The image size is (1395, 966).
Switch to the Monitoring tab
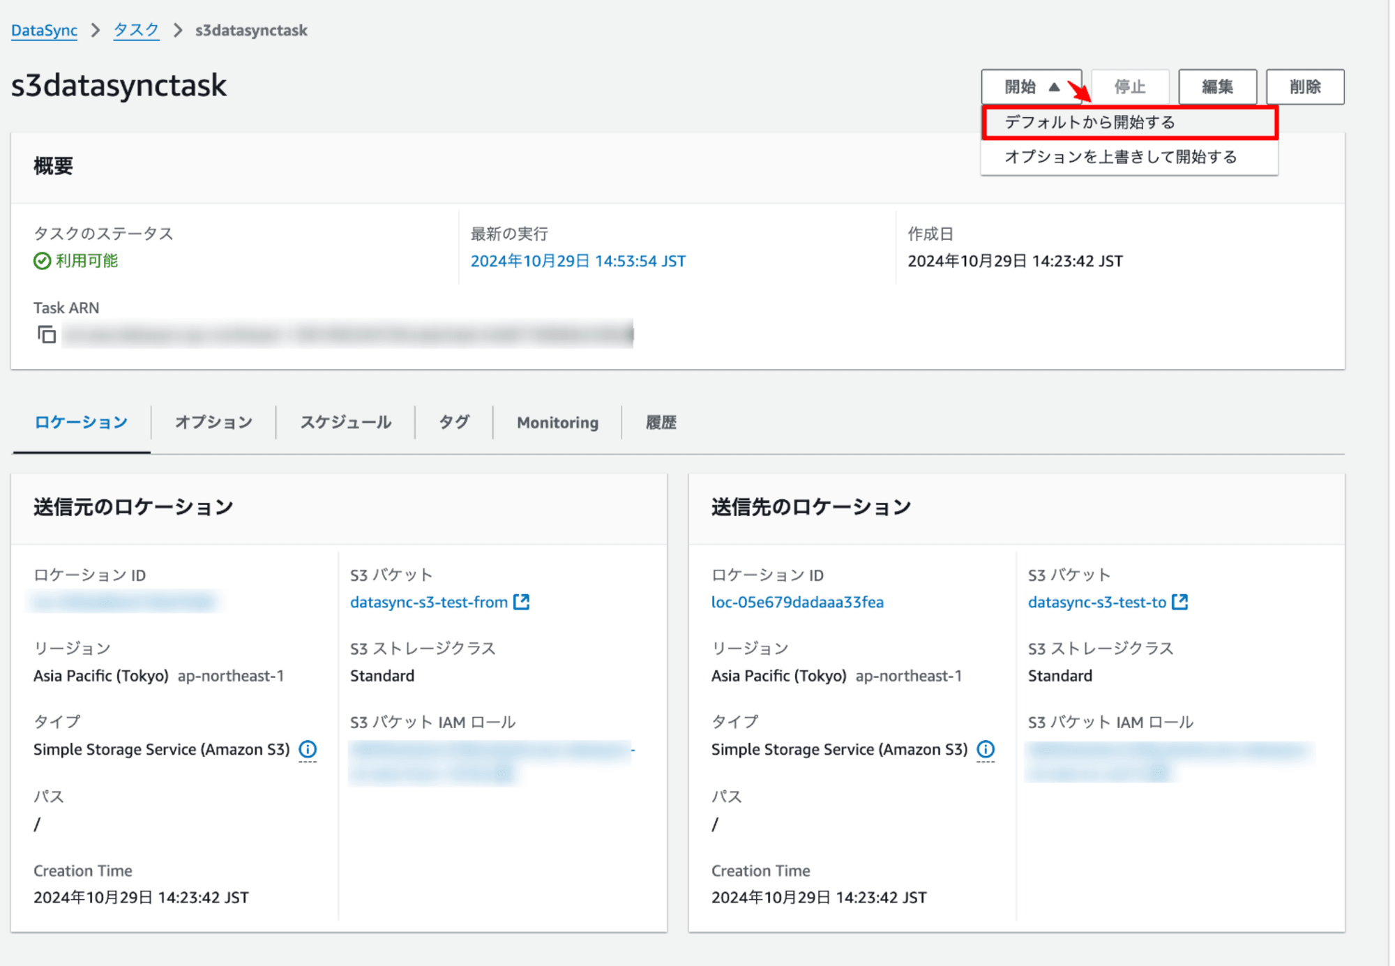click(557, 423)
